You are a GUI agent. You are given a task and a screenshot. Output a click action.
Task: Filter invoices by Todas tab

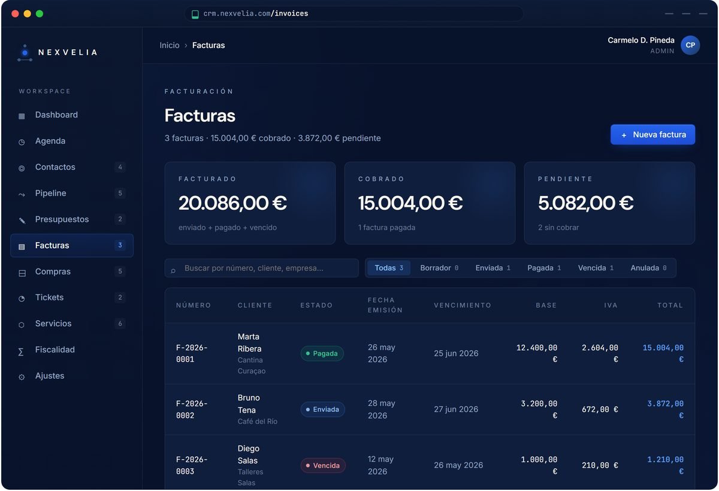(389, 268)
